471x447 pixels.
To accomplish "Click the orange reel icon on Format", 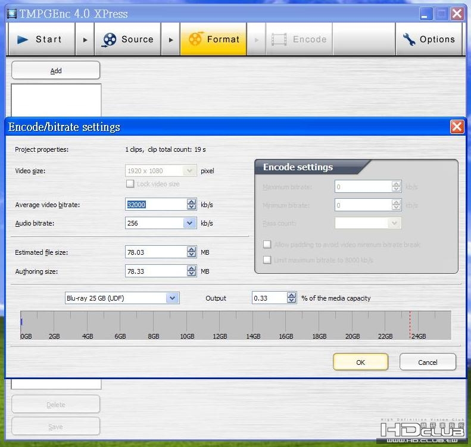I will click(195, 39).
